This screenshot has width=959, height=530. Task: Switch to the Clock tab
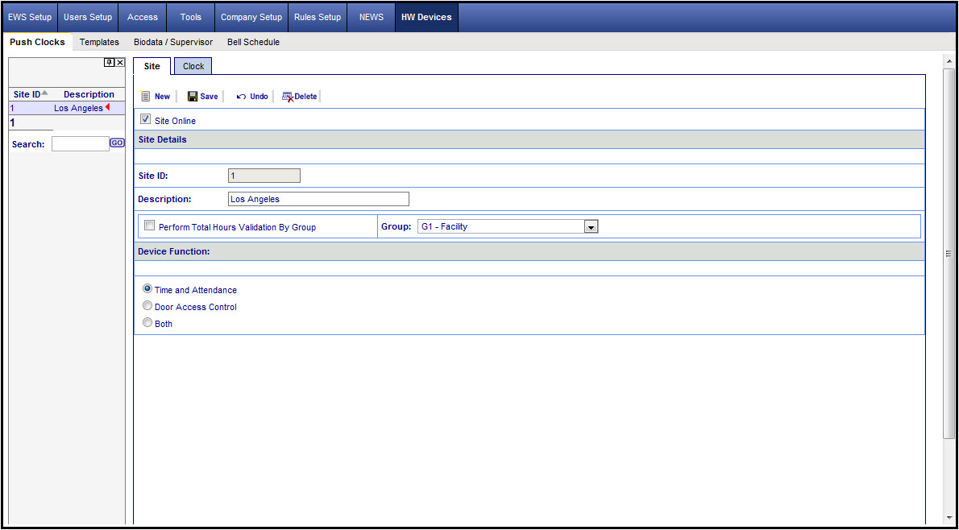193,66
